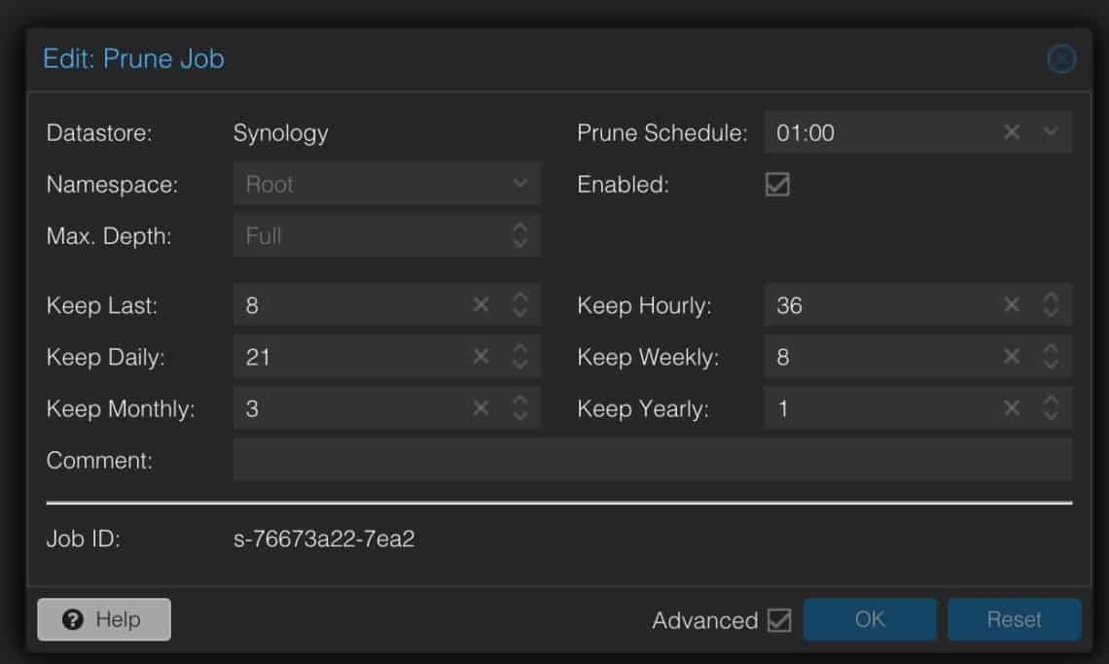This screenshot has width=1109, height=664.
Task: Close the Edit Prune Job dialog
Action: pos(1061,59)
